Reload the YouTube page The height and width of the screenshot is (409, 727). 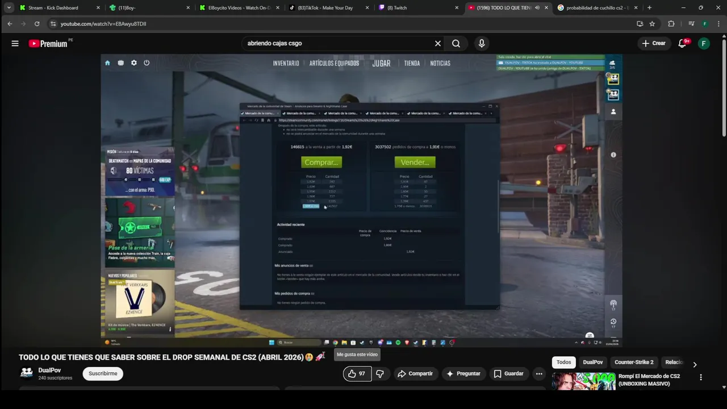[37, 24]
